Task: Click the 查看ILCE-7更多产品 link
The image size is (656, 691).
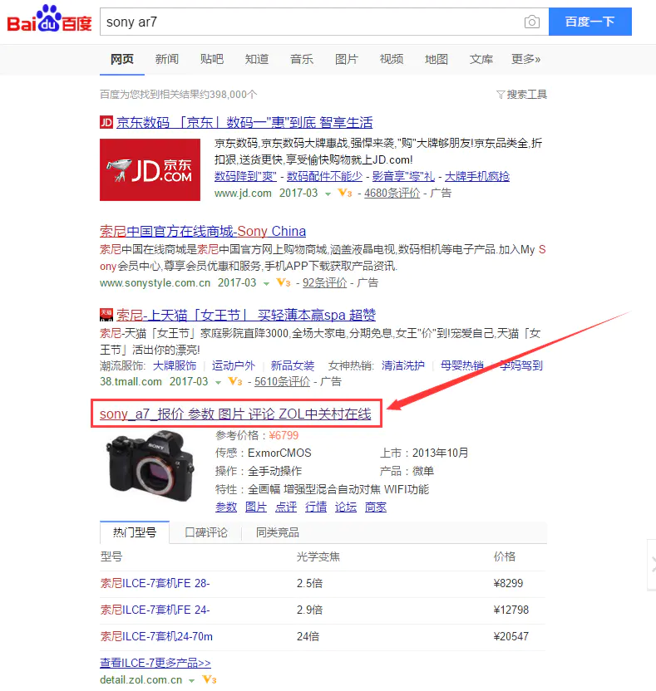Action: (155, 663)
